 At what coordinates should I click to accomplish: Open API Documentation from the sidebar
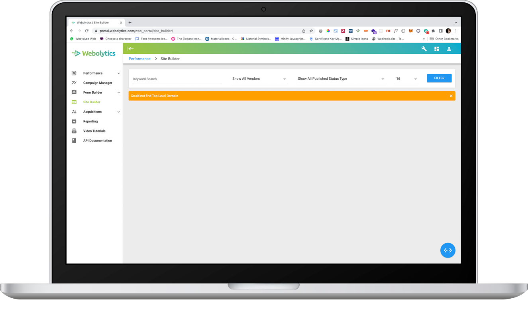click(x=74, y=140)
